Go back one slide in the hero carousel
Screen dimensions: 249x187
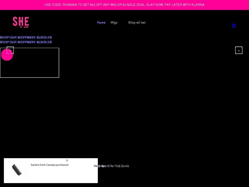click(x=10, y=50)
